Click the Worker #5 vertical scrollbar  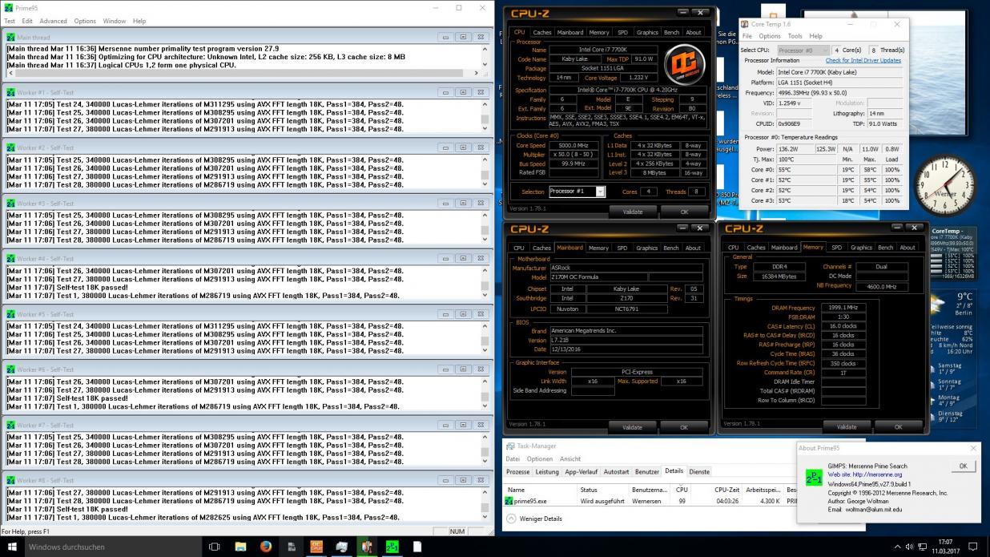click(x=485, y=338)
